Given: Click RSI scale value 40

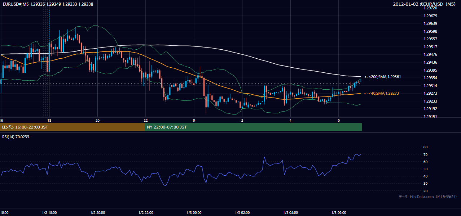Looking at the screenshot, I should click(426, 176).
